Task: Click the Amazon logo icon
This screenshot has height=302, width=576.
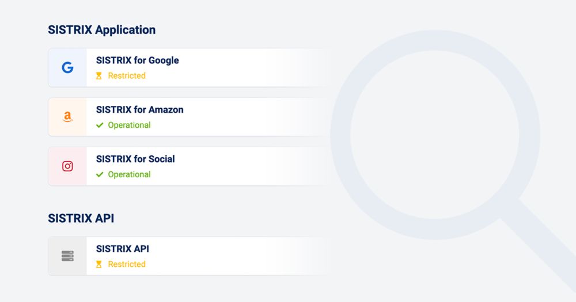Action: coord(67,117)
